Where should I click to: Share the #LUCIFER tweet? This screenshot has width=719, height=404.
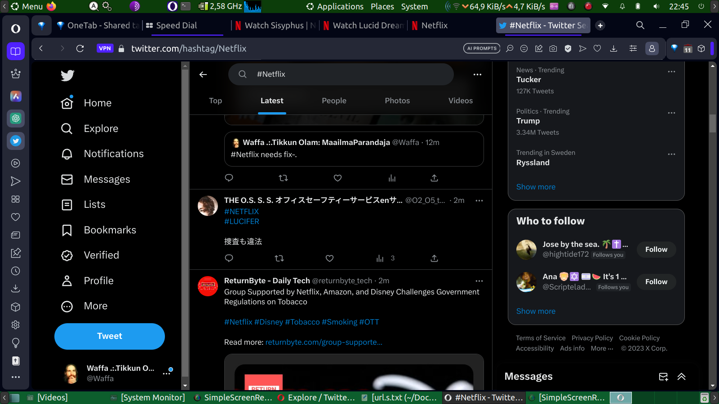[x=434, y=258]
